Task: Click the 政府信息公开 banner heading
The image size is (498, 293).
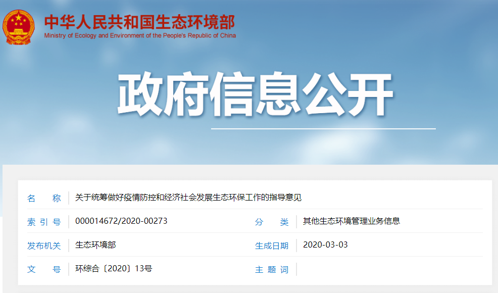Action: 256,94
